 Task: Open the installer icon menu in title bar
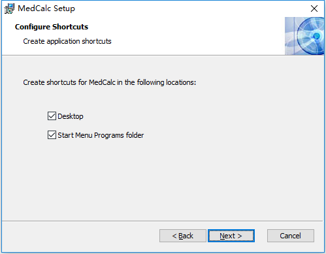coord(9,8)
